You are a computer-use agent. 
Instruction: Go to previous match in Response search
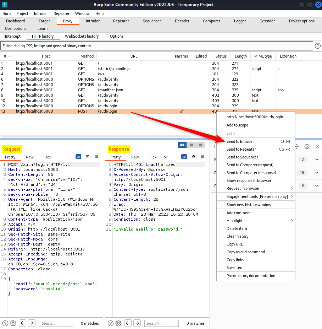coord(128,323)
